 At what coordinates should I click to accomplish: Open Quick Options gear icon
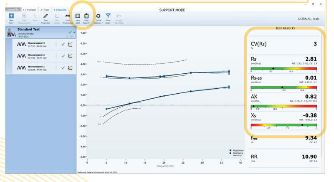(98, 17)
